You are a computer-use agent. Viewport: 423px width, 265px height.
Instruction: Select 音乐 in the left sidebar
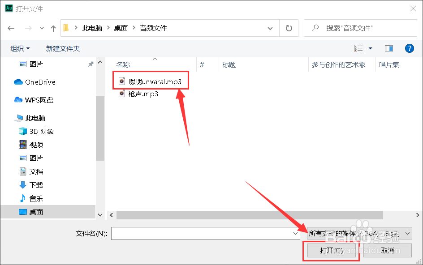(x=35, y=198)
